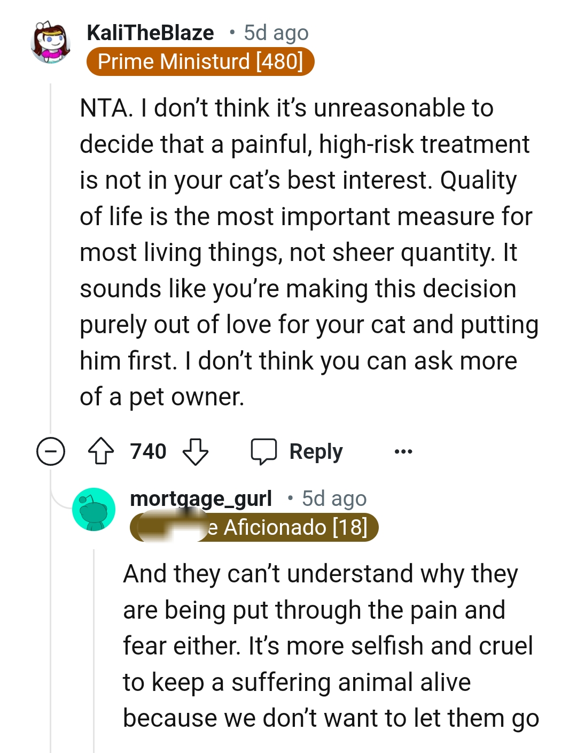Tap the speech bubble reply icon
This screenshot has width=577, height=753.
[x=264, y=451]
